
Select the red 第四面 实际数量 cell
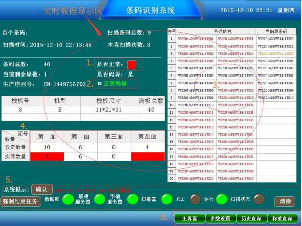pyautogui.click(x=148, y=156)
